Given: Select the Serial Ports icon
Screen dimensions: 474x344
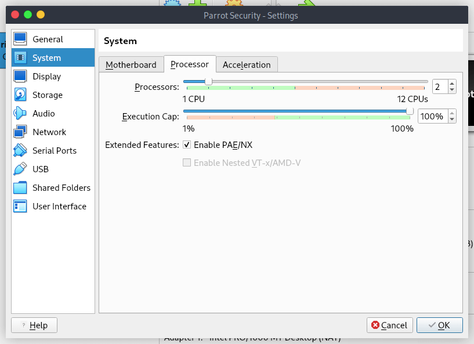Looking at the screenshot, I should coord(20,151).
